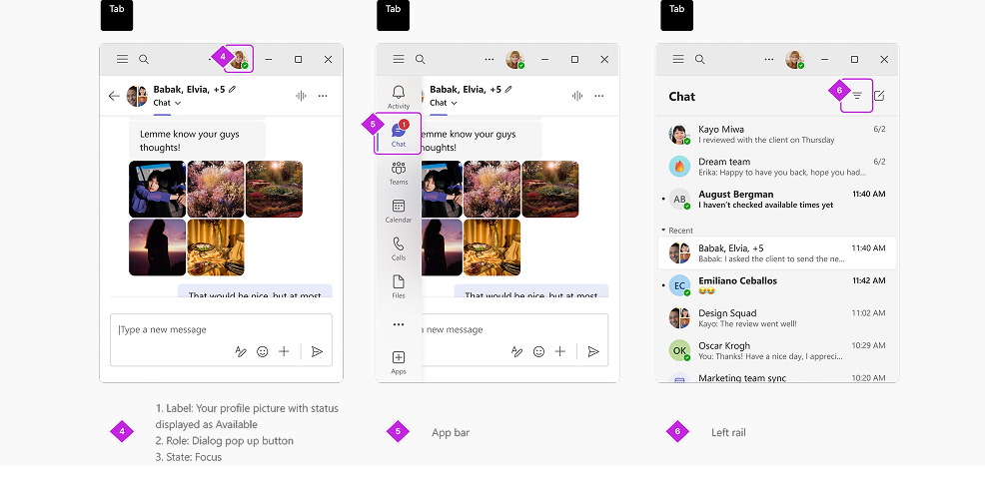Viewport: 985px width, 480px height.
Task: Open hamburger menu in the app bar window
Action: 399,59
